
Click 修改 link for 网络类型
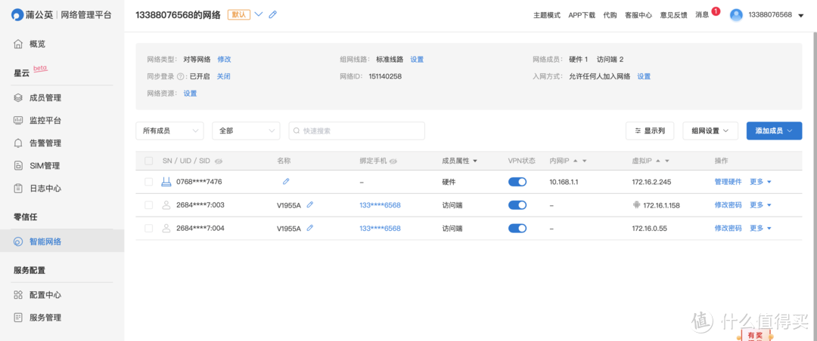coord(224,60)
